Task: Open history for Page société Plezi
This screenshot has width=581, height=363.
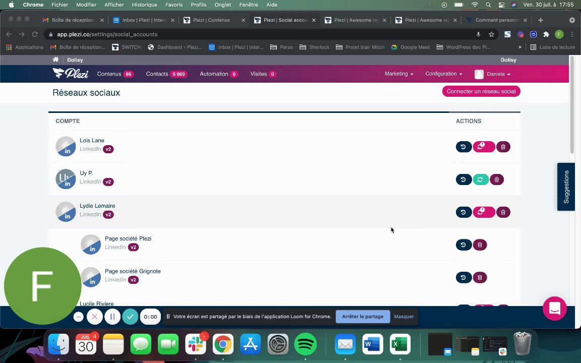Action: point(463,245)
